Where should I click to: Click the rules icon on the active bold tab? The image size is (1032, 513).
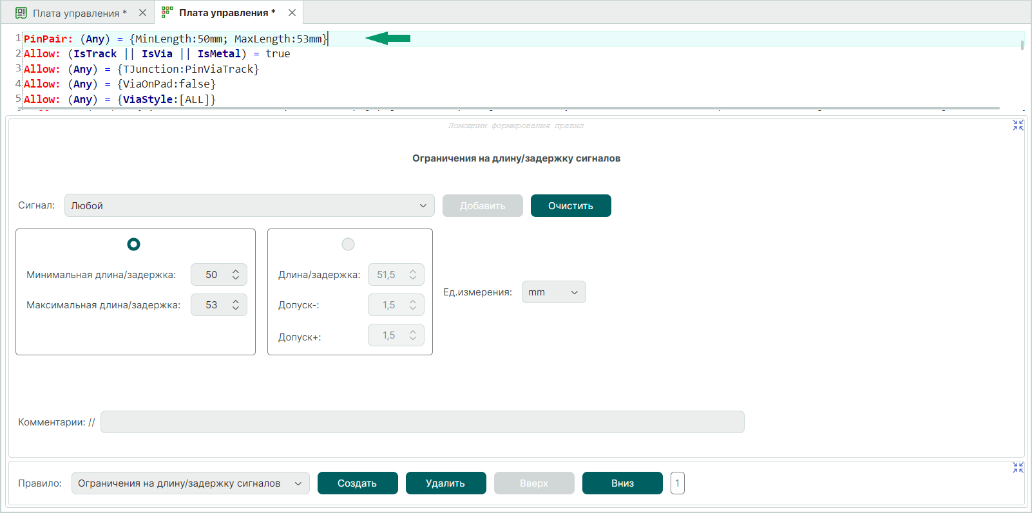pos(167,12)
